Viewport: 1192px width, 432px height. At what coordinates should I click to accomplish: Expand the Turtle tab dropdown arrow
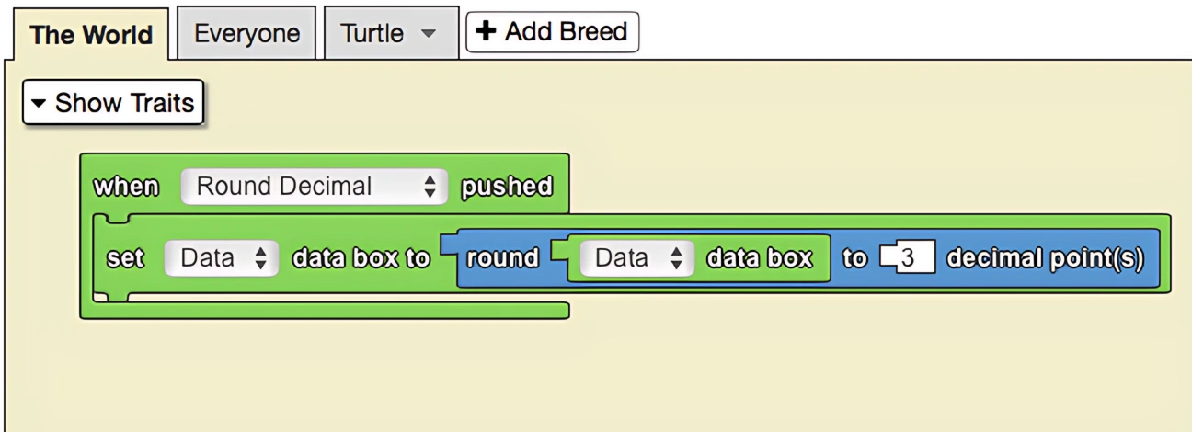point(428,34)
